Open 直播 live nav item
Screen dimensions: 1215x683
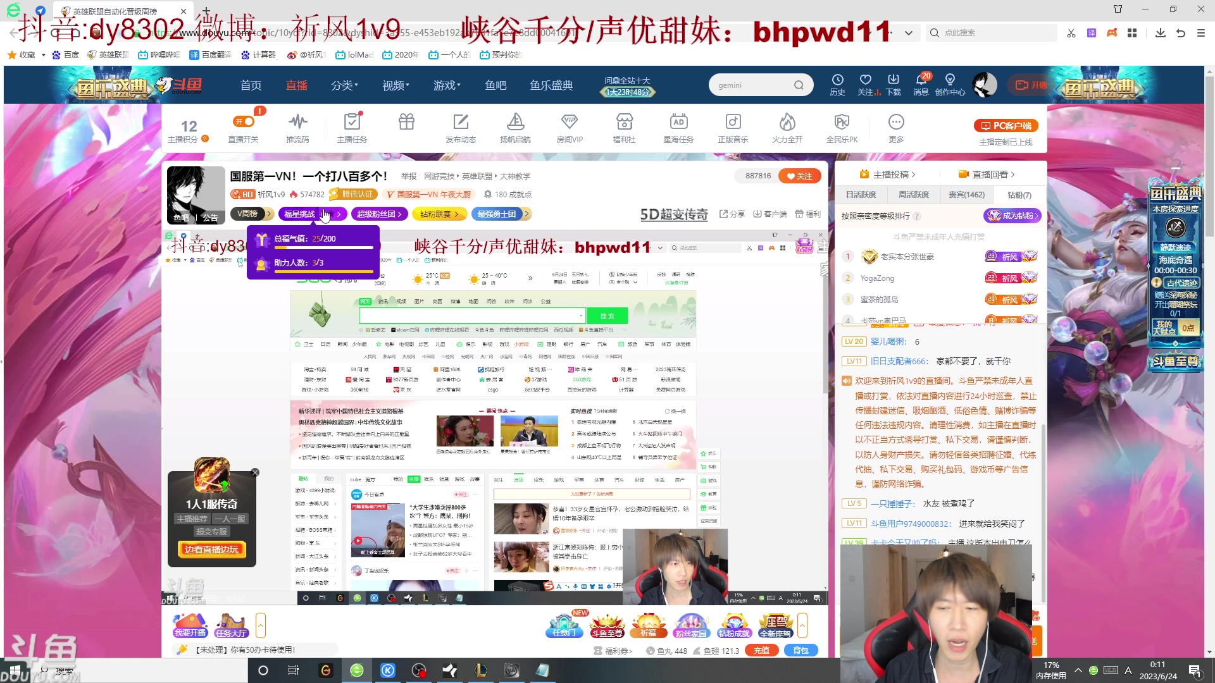(x=296, y=85)
